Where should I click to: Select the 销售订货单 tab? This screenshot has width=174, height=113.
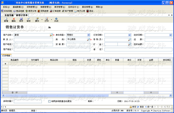pos(22,15)
